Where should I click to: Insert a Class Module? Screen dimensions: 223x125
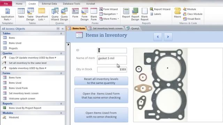[x=193, y=14]
